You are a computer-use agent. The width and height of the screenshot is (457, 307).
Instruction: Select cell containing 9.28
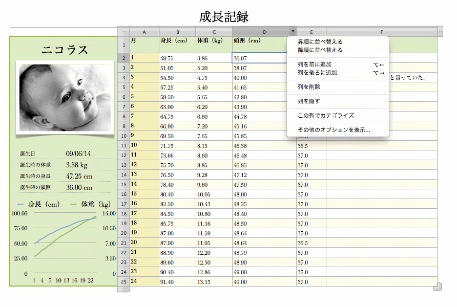[214, 175]
